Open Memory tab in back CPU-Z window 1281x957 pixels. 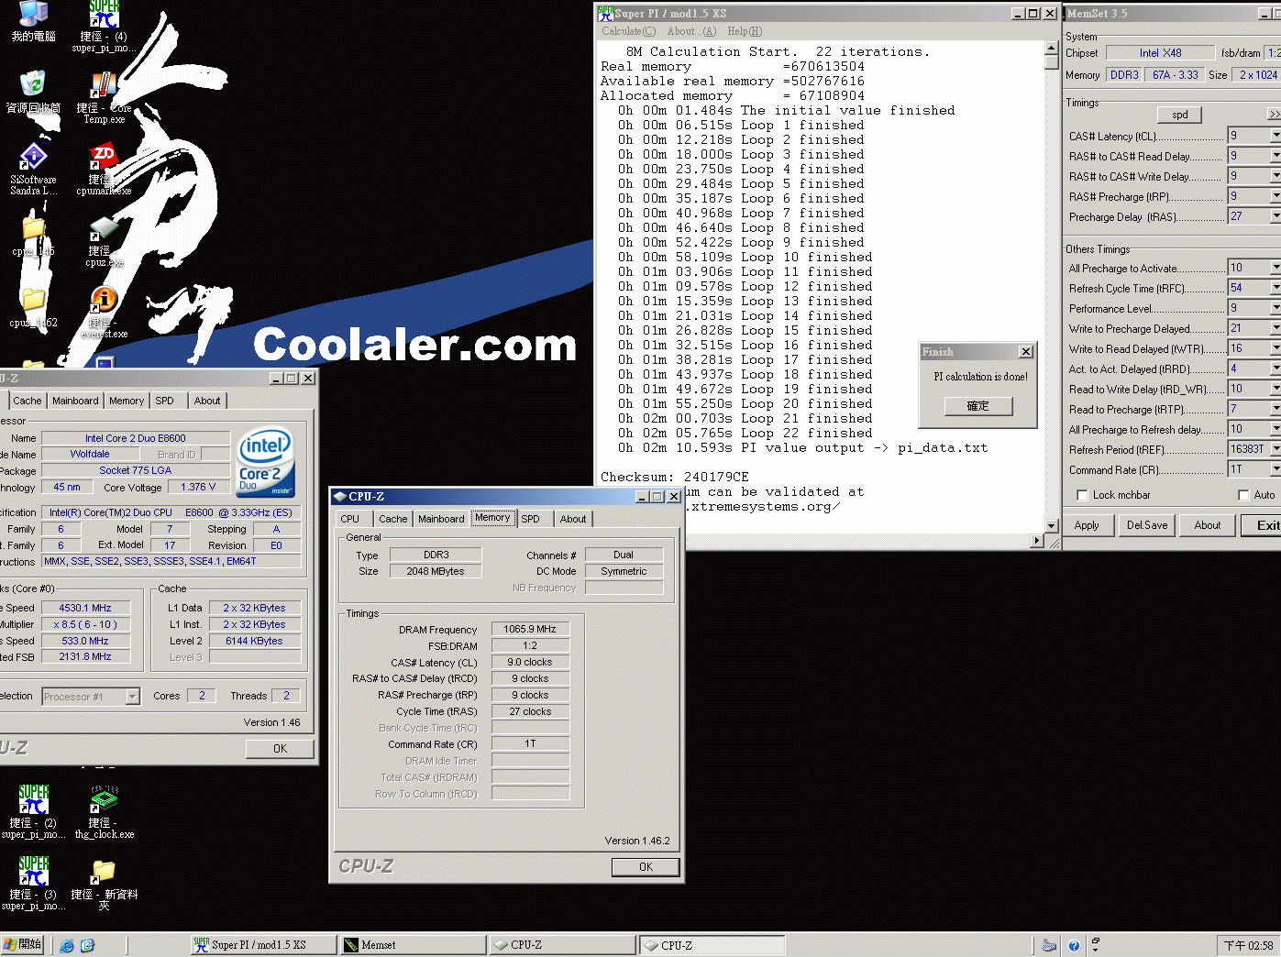[127, 401]
